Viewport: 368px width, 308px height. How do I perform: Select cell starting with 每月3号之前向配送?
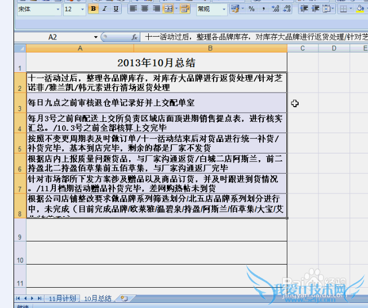point(157,123)
